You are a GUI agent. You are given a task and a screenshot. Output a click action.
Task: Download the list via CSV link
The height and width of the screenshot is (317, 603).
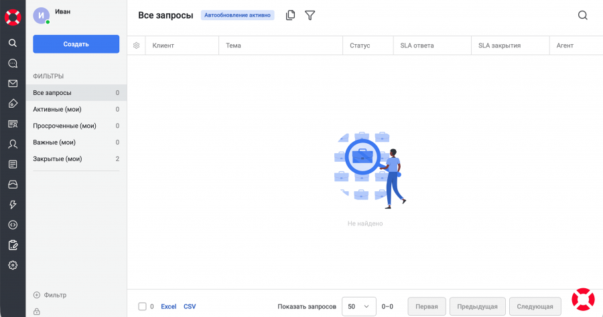190,306
